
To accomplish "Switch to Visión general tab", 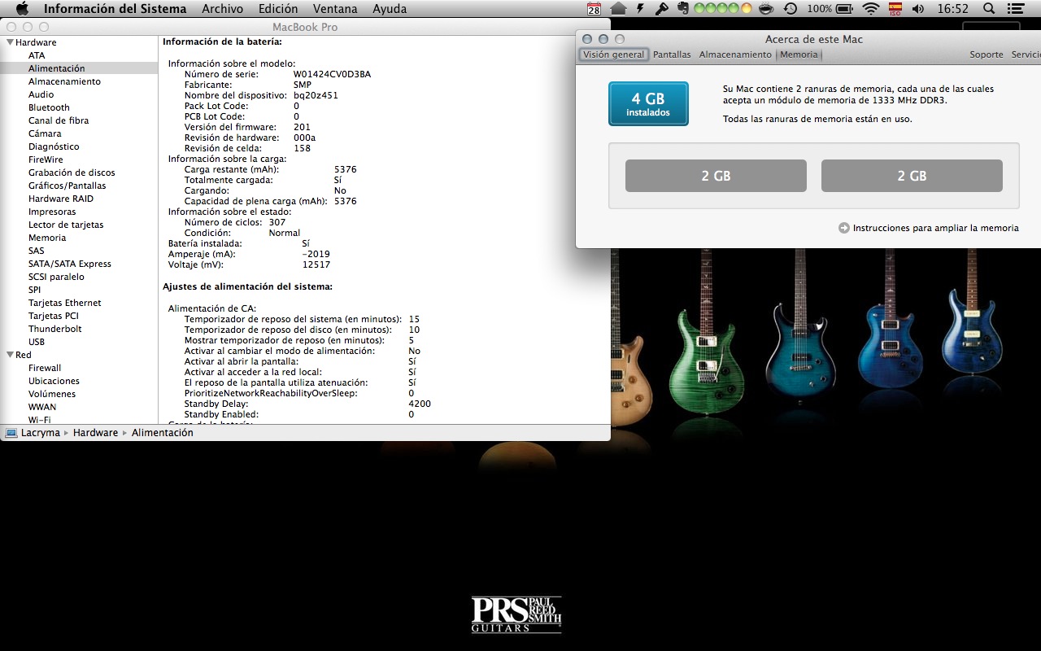I will click(613, 55).
